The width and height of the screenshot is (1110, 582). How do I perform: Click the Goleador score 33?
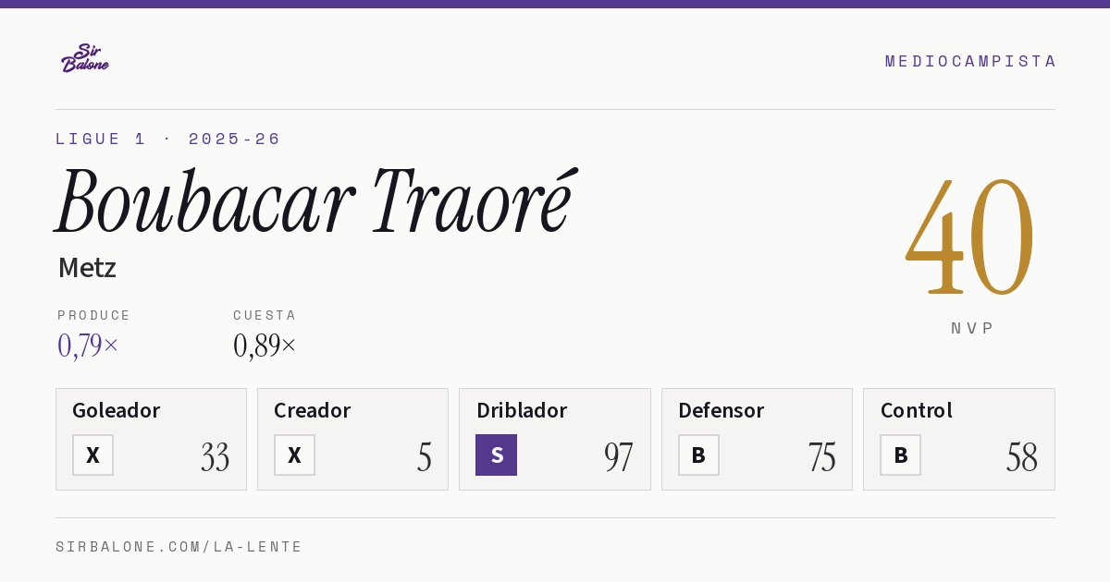[215, 457]
